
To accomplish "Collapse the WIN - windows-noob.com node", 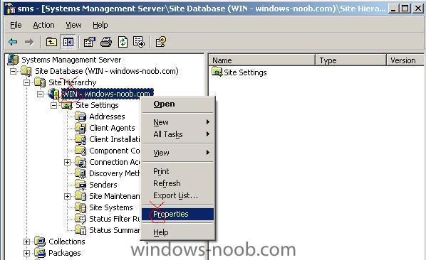I will [x=40, y=94].
